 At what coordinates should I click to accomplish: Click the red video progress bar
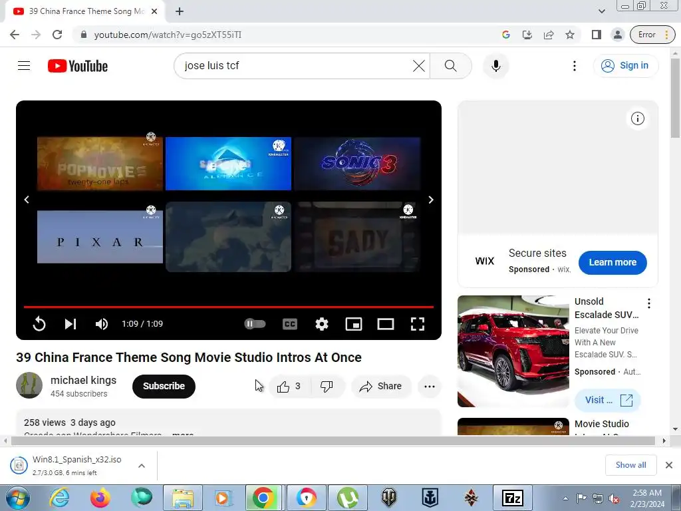point(229,307)
